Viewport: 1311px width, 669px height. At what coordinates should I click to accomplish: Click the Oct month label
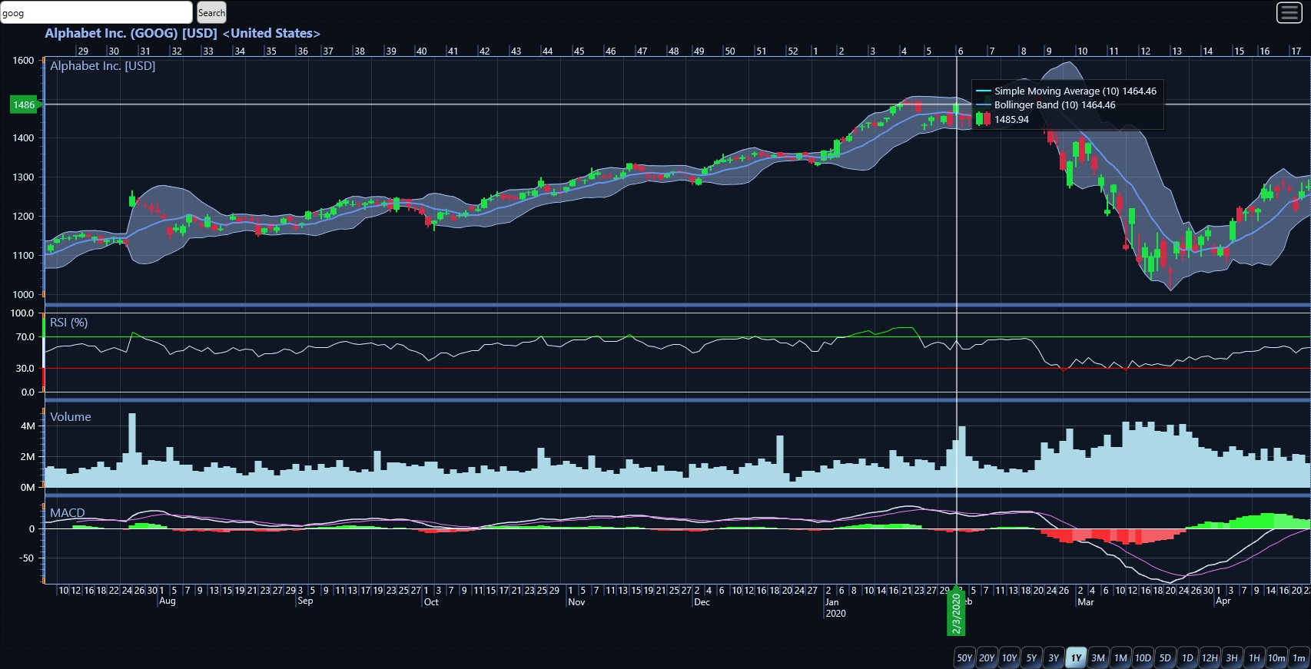click(431, 601)
